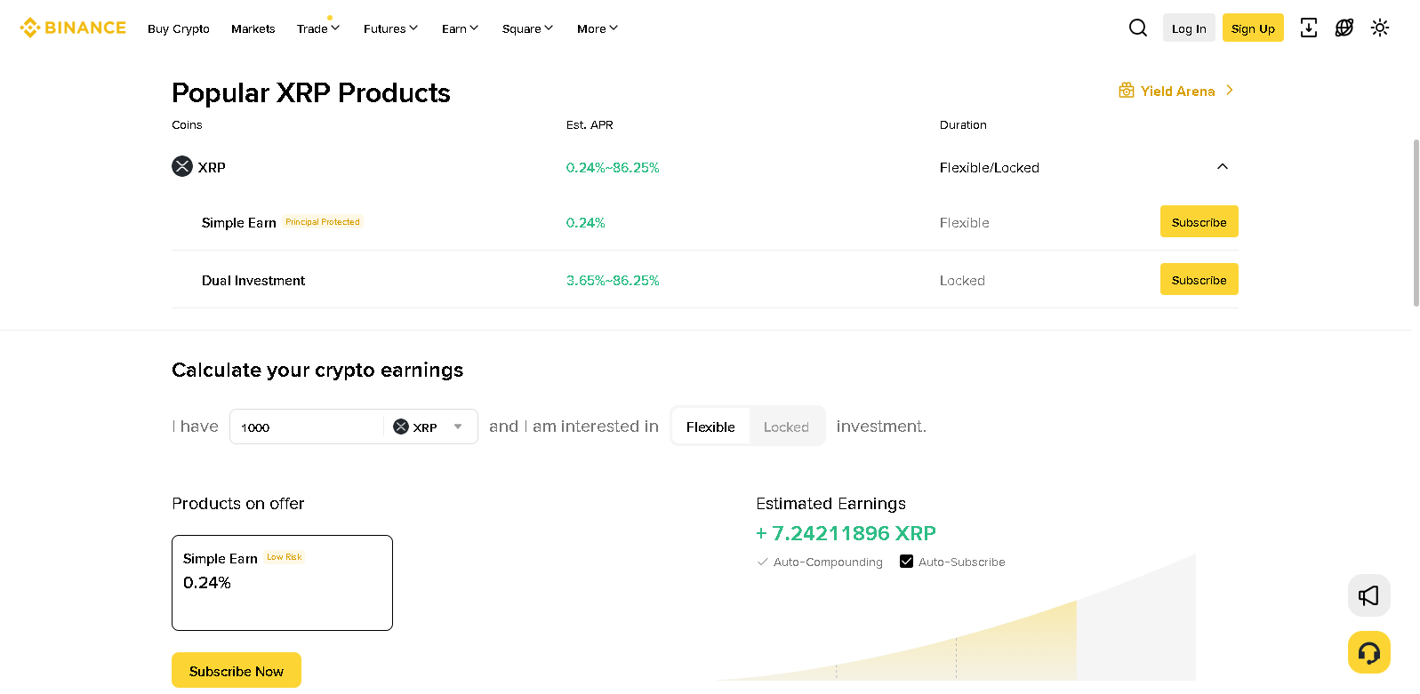Screen dimensions: 1420x694
Task: Click the Subscribe Now button
Action: click(236, 670)
